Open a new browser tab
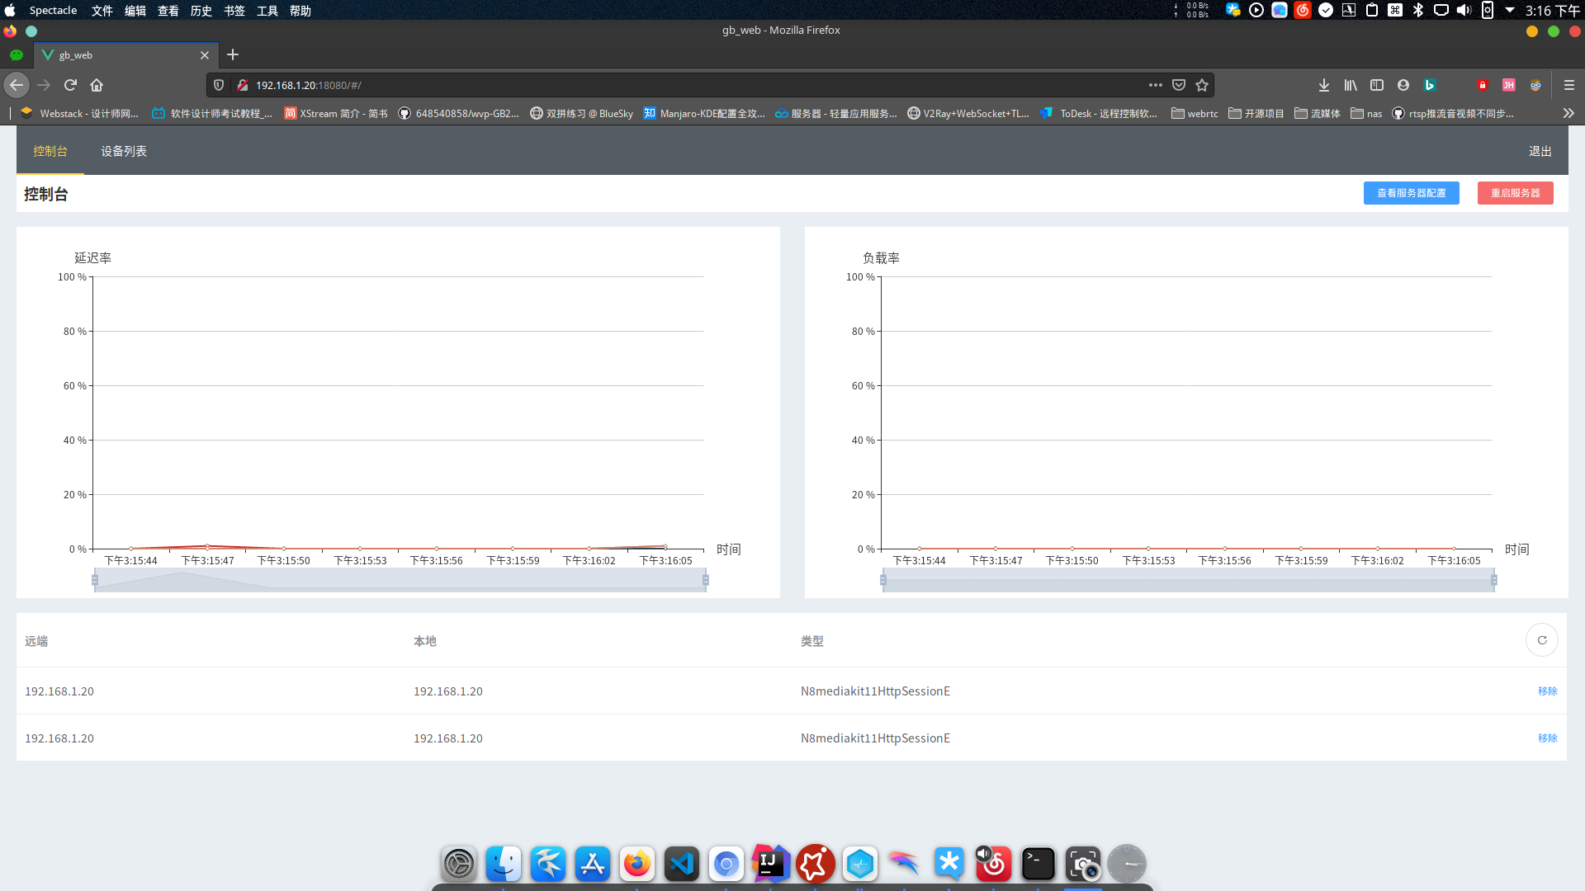1585x891 pixels. [233, 54]
